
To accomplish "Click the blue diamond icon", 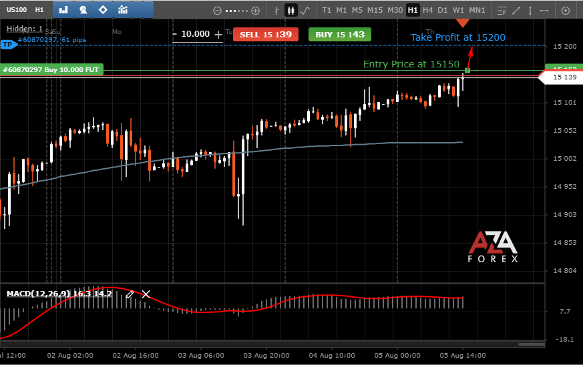I will point(103,10).
